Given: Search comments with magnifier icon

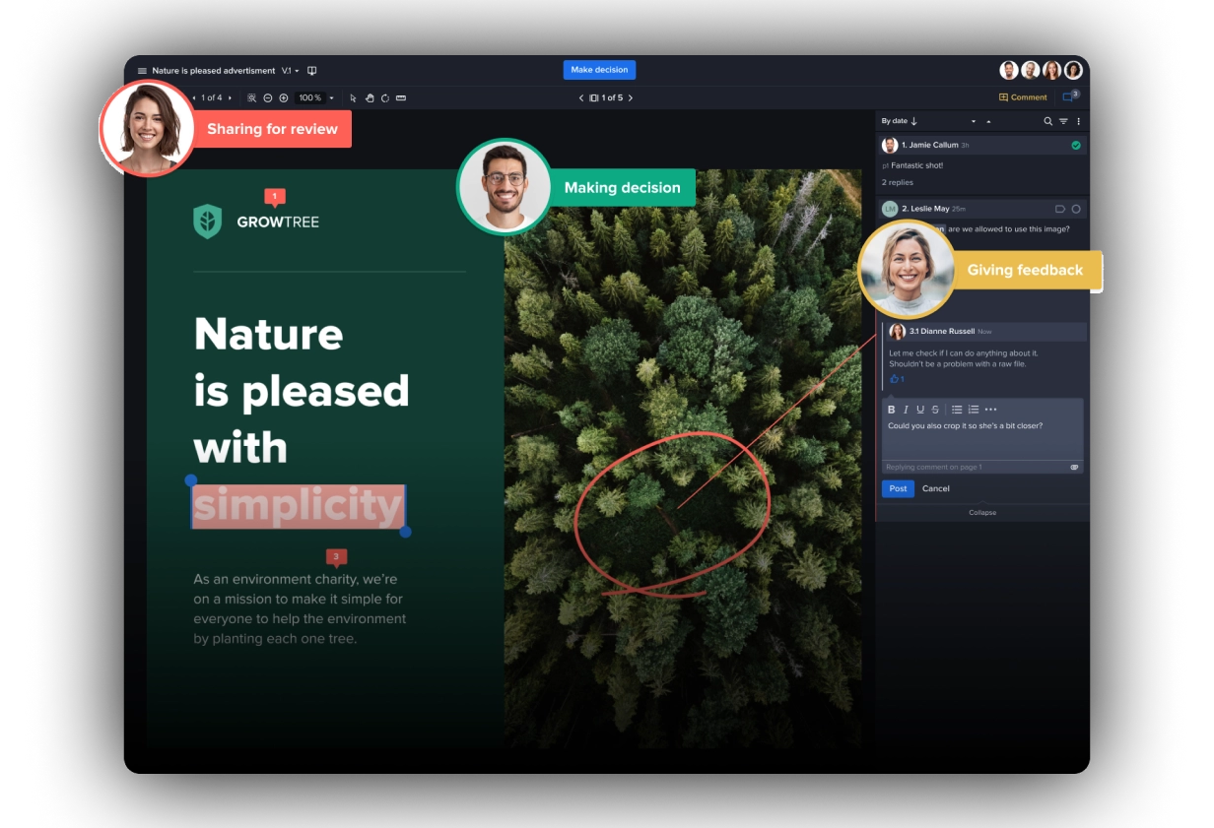Looking at the screenshot, I should [x=1047, y=121].
